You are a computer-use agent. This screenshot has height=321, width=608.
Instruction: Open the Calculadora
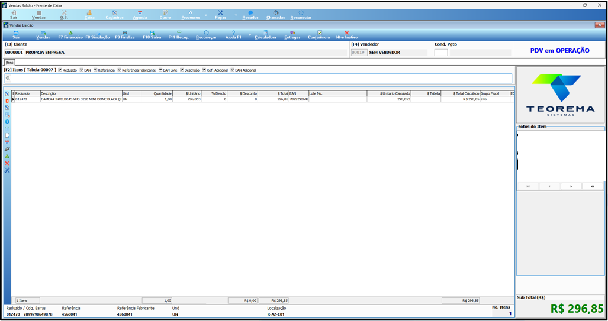pyautogui.click(x=265, y=35)
